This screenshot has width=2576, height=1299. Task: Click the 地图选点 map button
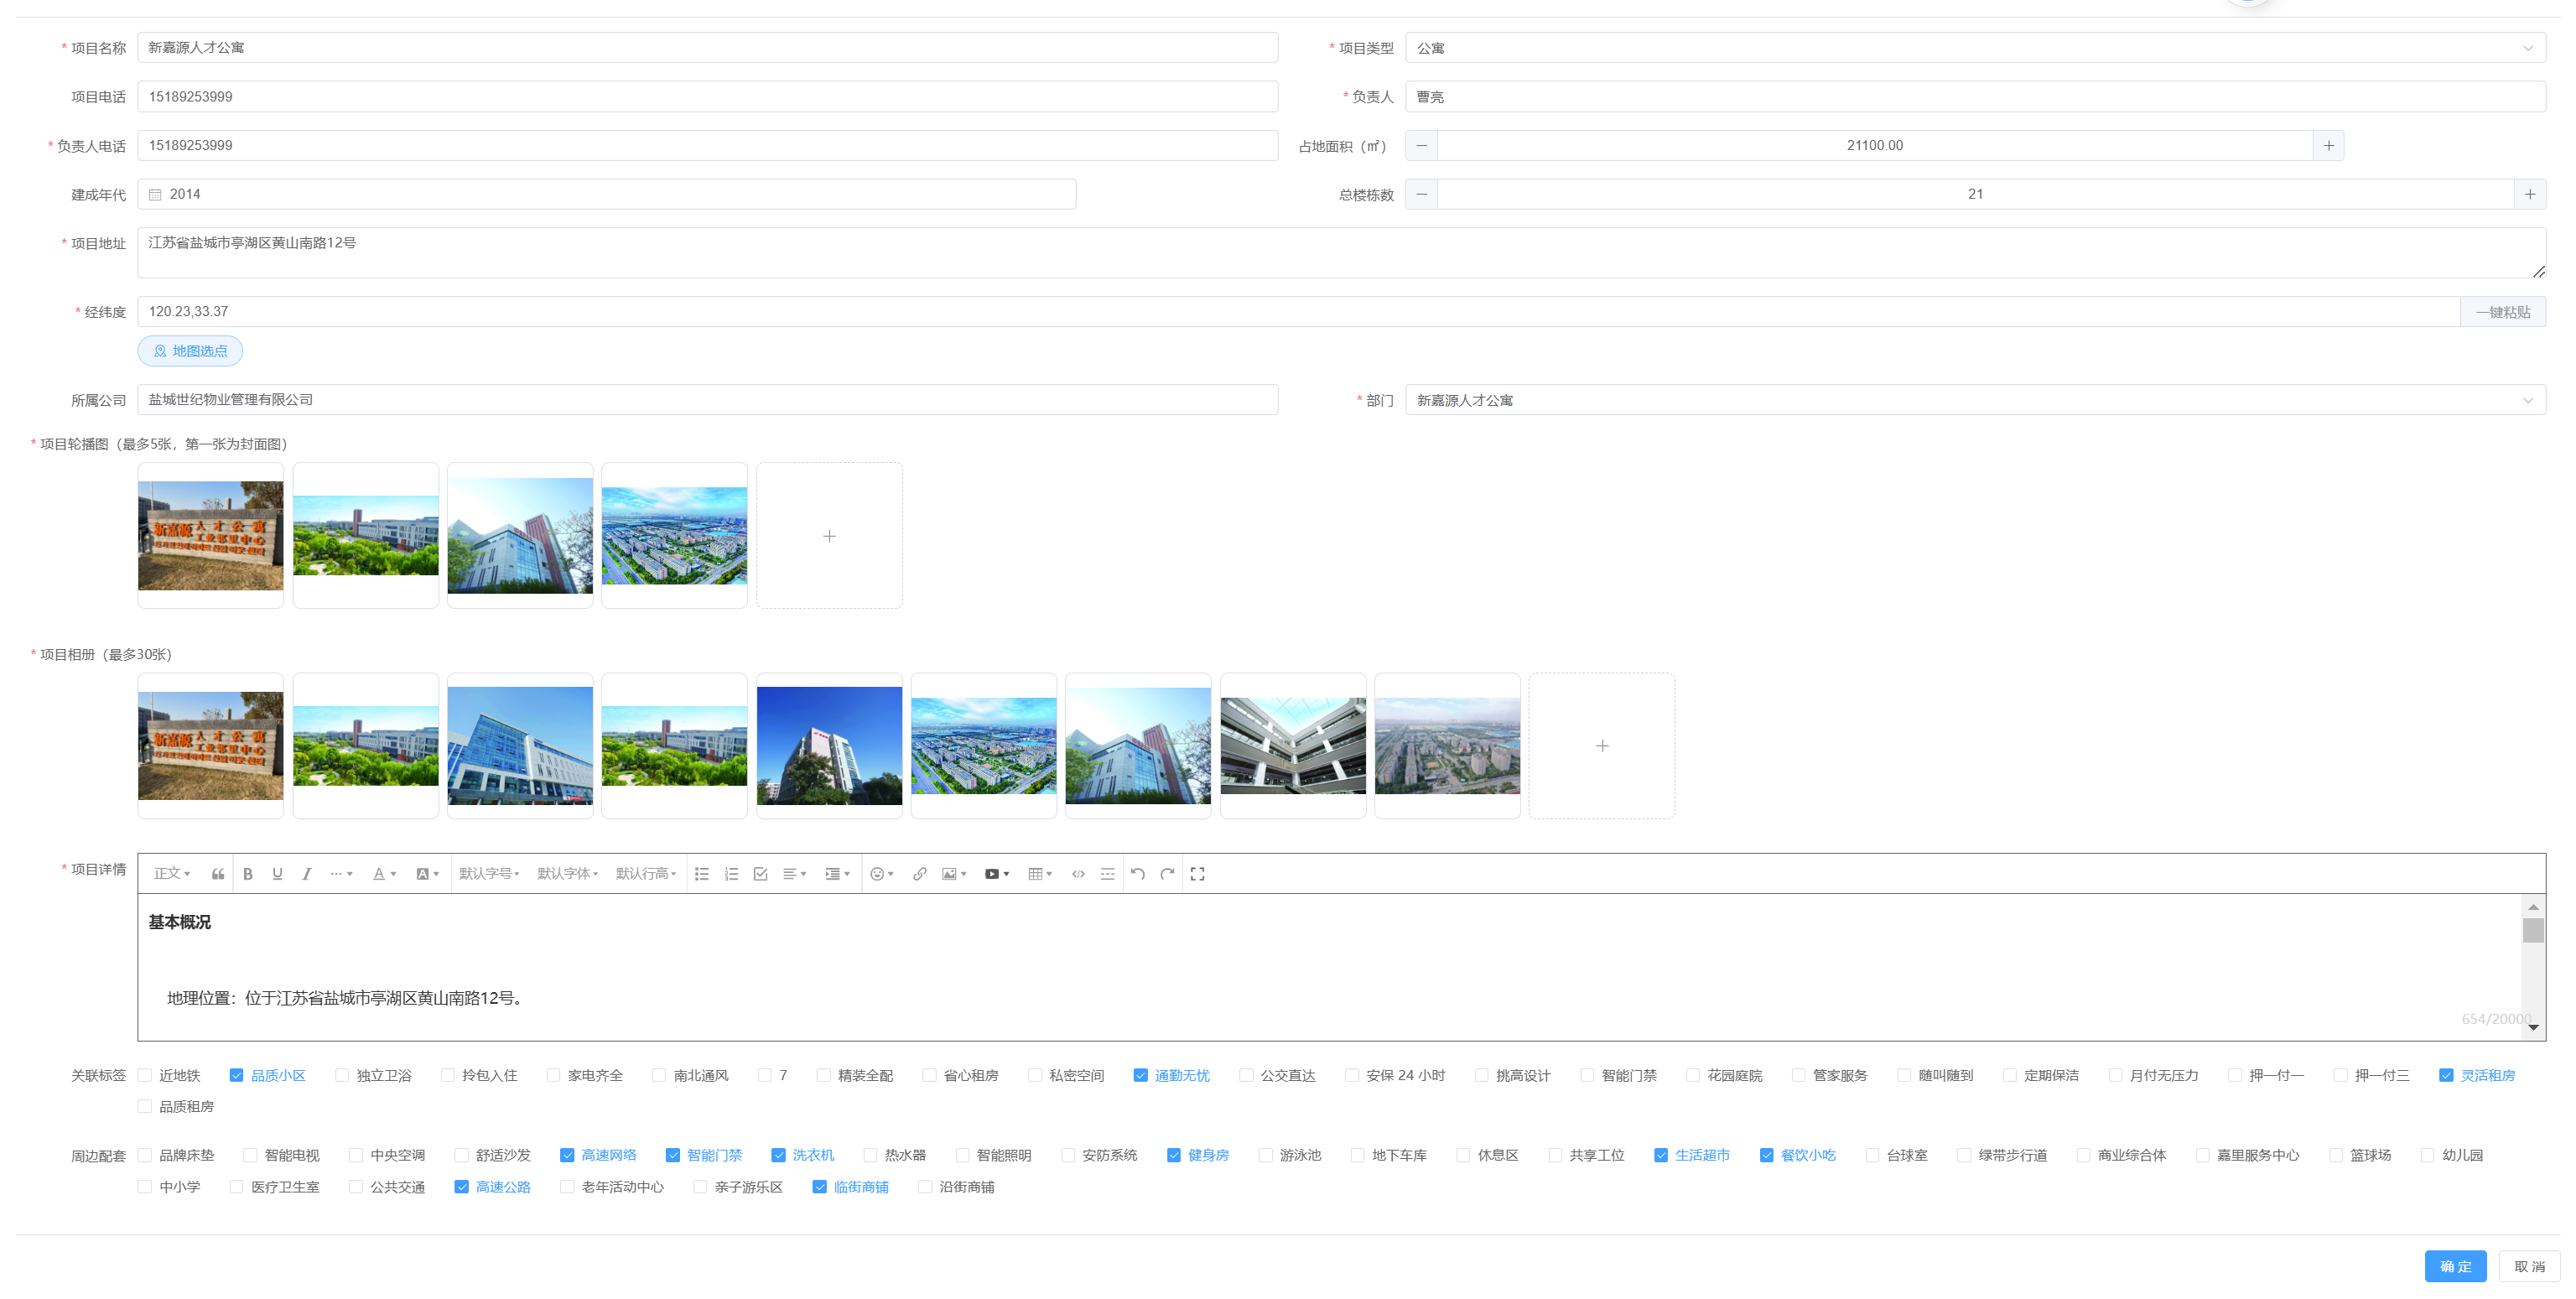point(190,351)
